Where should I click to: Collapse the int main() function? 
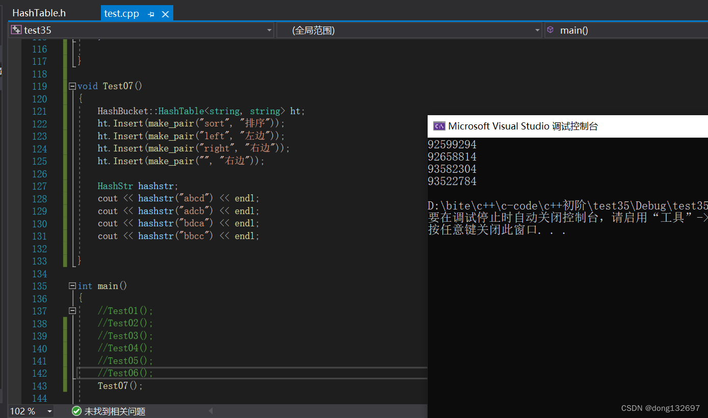[72, 286]
